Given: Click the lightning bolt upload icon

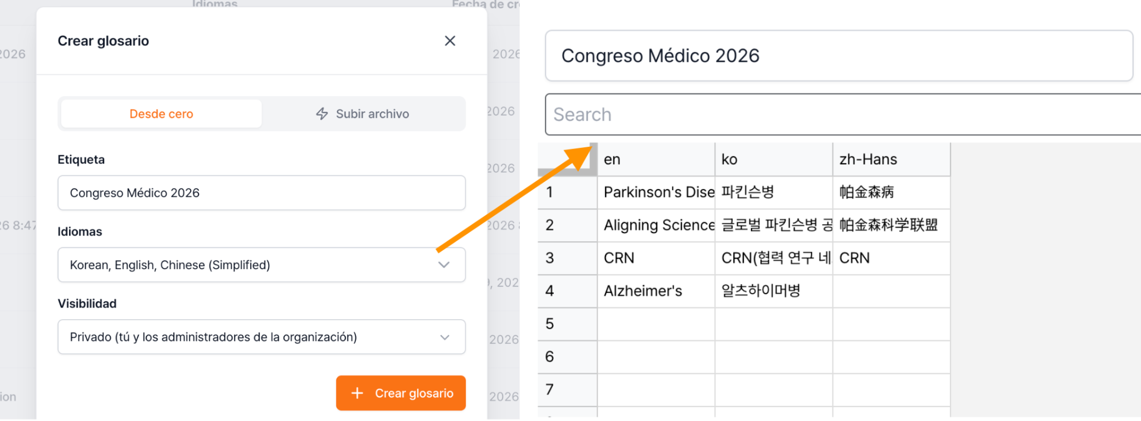Looking at the screenshot, I should coord(322,113).
